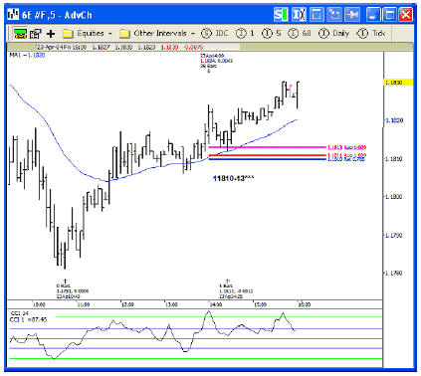Click the 1.1820 price axis label
Image resolution: width=421 pixels, height=376 pixels.
tap(394, 120)
